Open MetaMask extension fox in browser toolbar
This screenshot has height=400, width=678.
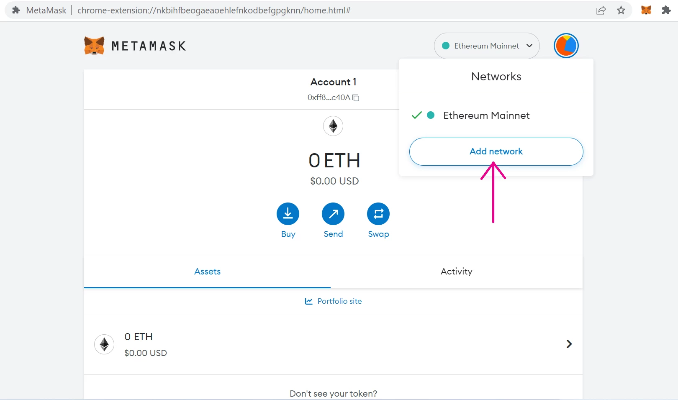[646, 10]
